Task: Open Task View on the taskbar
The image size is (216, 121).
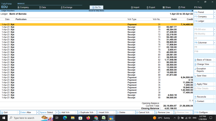Action: [57, 118]
